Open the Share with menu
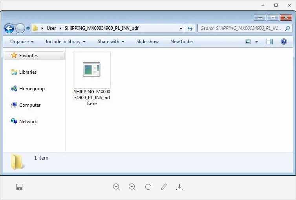Image resolution: width=296 pixels, height=200 pixels. coord(111,42)
